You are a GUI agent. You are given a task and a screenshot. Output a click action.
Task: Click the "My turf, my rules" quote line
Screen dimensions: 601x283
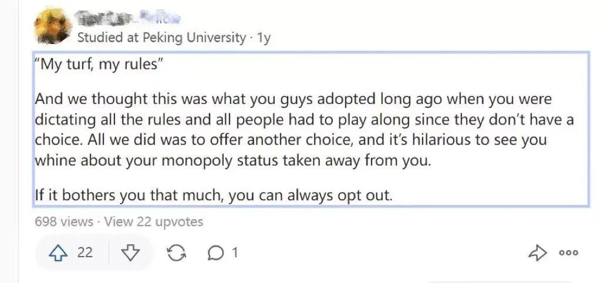point(98,64)
